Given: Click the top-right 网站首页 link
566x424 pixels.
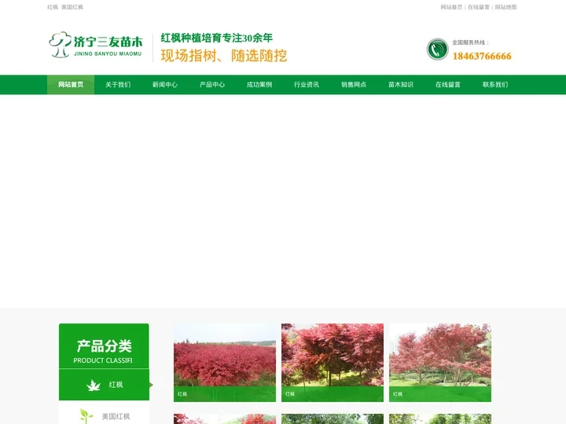Looking at the screenshot, I should (x=451, y=7).
